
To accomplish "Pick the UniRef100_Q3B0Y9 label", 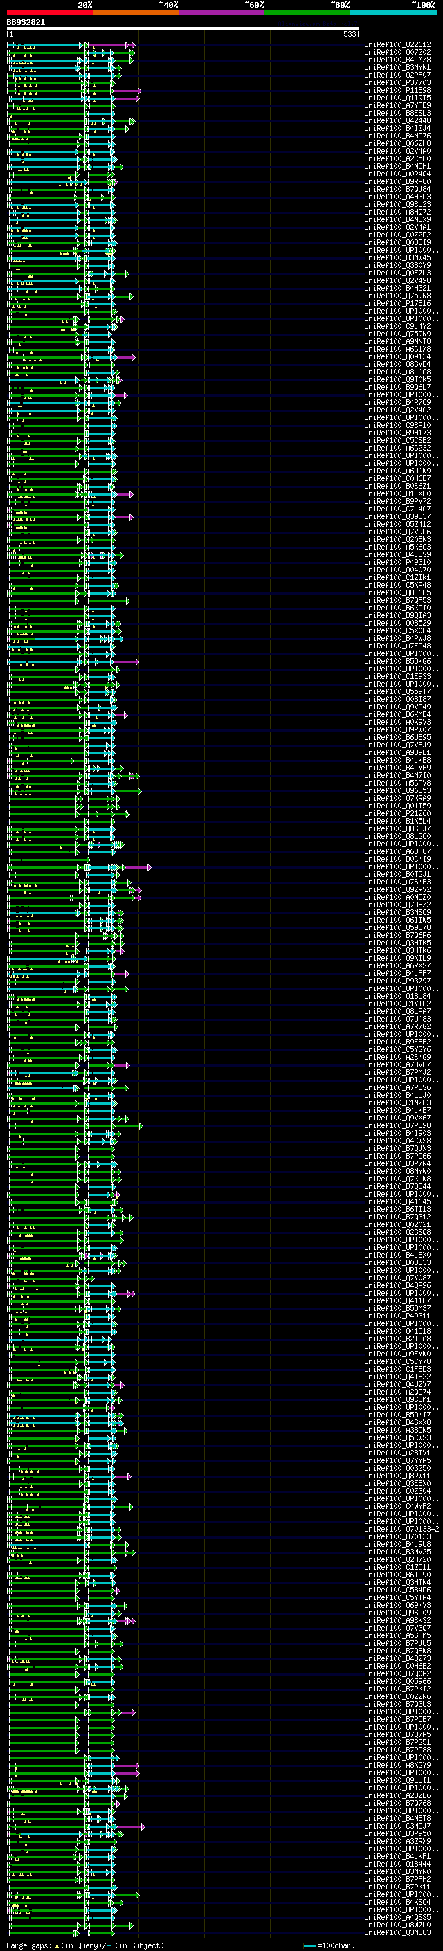I will (x=397, y=265).
